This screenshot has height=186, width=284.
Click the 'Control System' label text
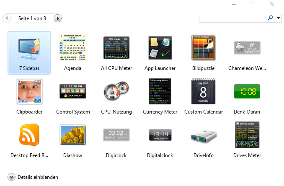coord(73,112)
